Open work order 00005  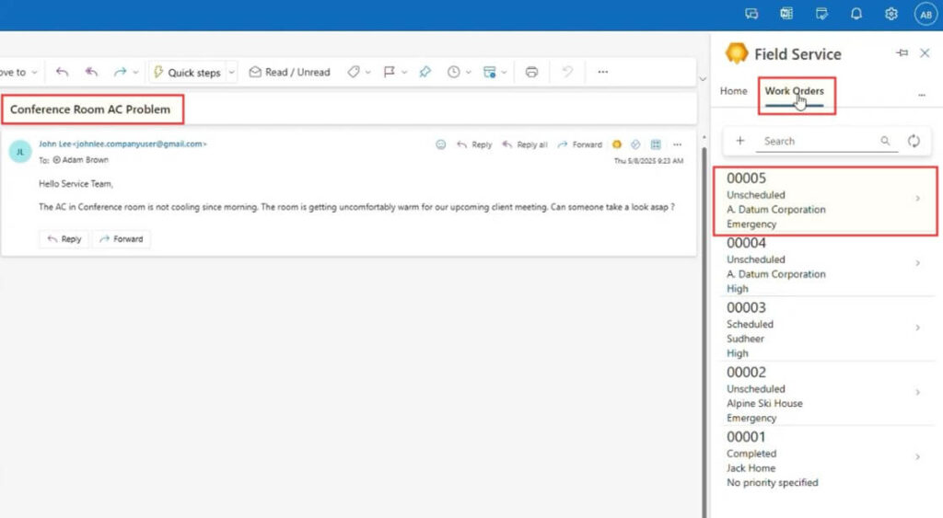825,201
